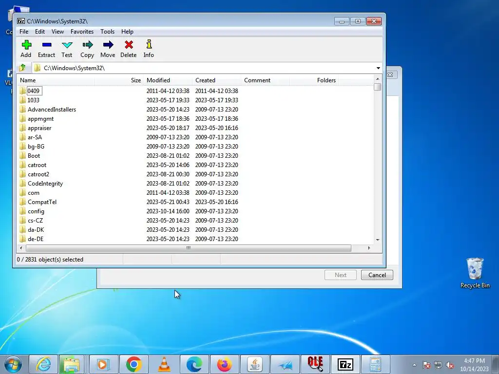
Task: Sort by the Size column header
Action: click(x=119, y=80)
